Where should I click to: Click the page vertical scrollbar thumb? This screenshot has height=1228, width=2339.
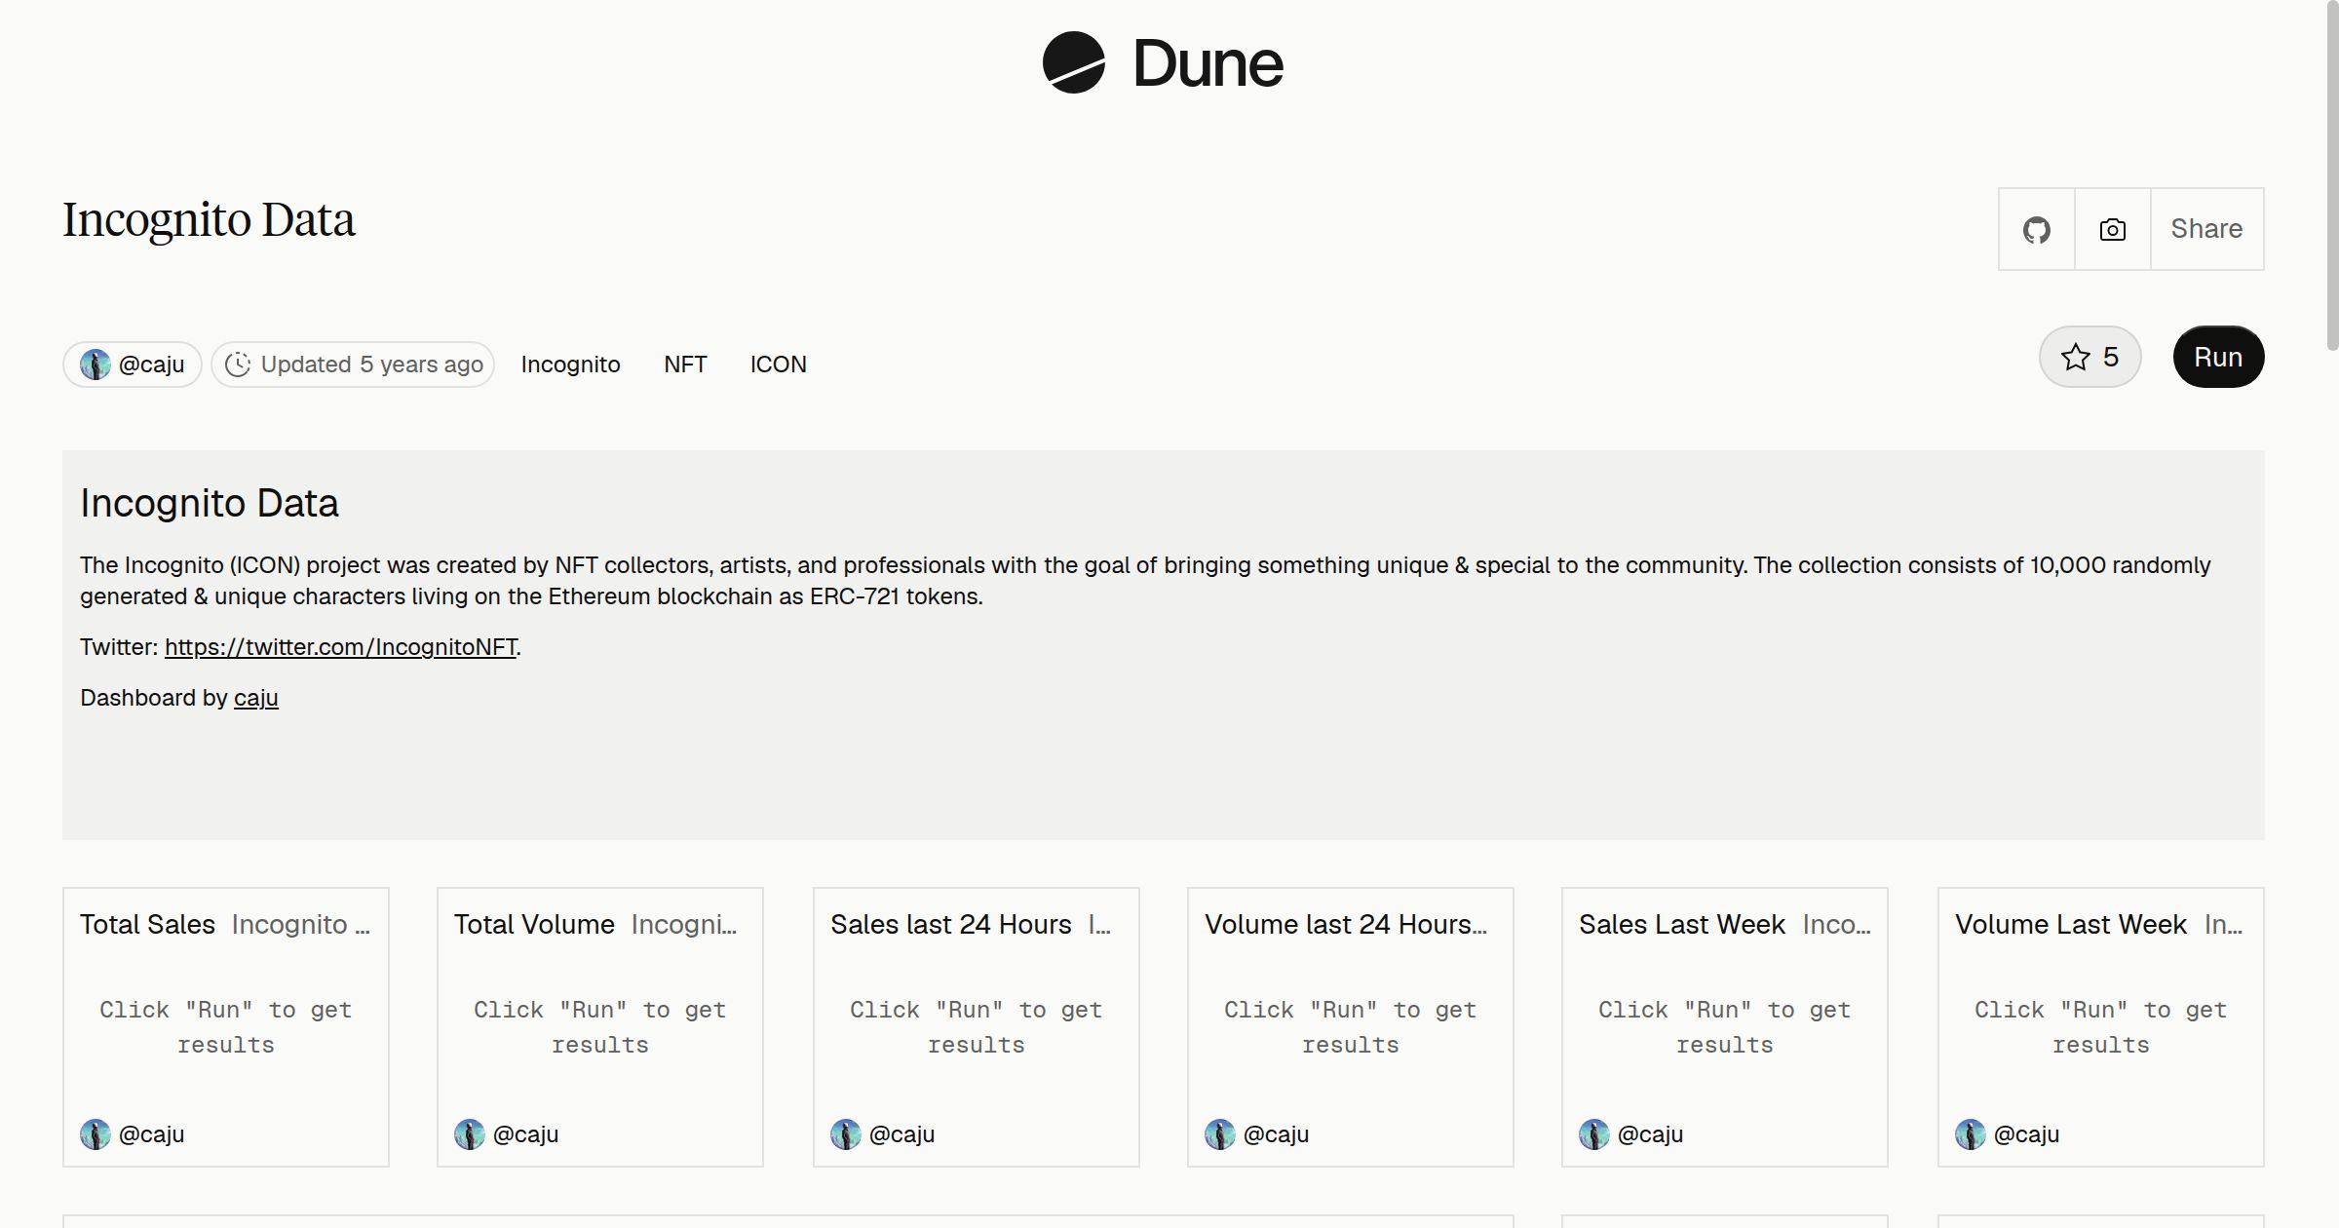pyautogui.click(x=2332, y=175)
